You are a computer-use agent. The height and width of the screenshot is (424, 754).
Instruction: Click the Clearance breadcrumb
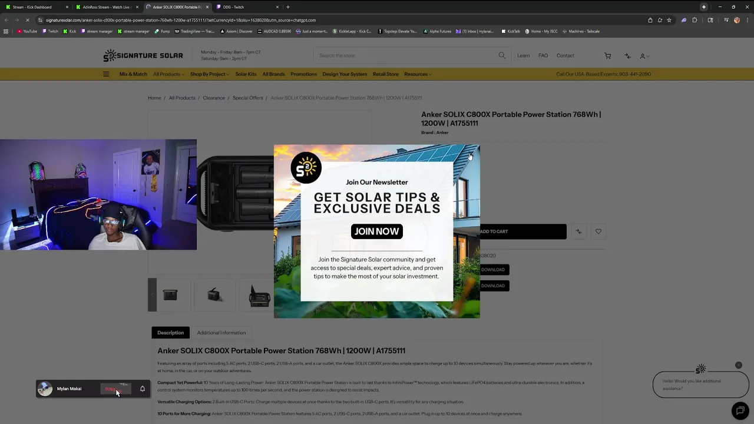click(214, 98)
